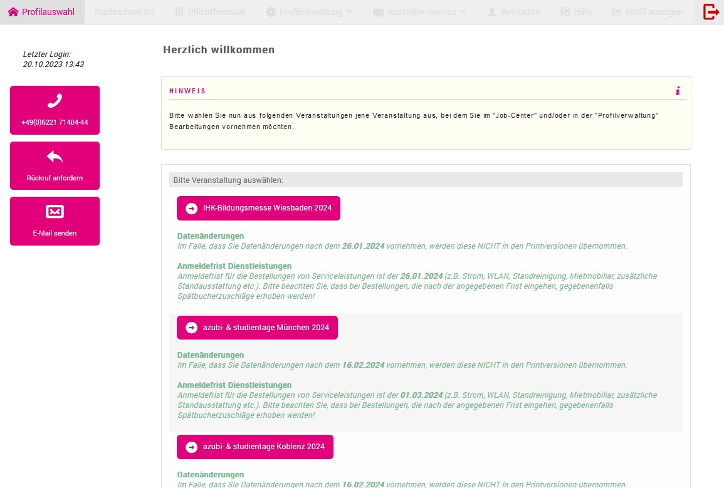This screenshot has height=488, width=724.
Task: Click the envelope e-mail icon
Action: coord(55,212)
